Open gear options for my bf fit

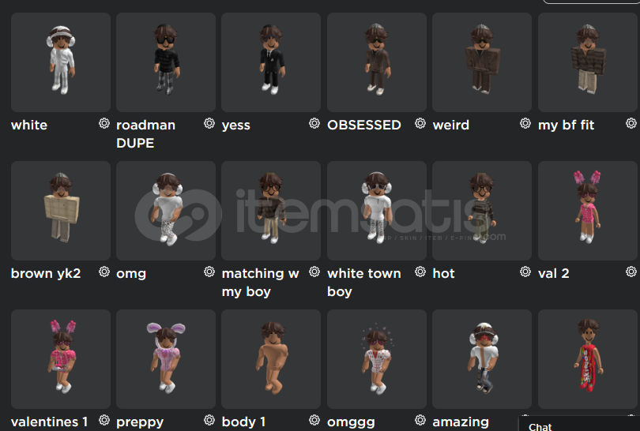pyautogui.click(x=631, y=123)
